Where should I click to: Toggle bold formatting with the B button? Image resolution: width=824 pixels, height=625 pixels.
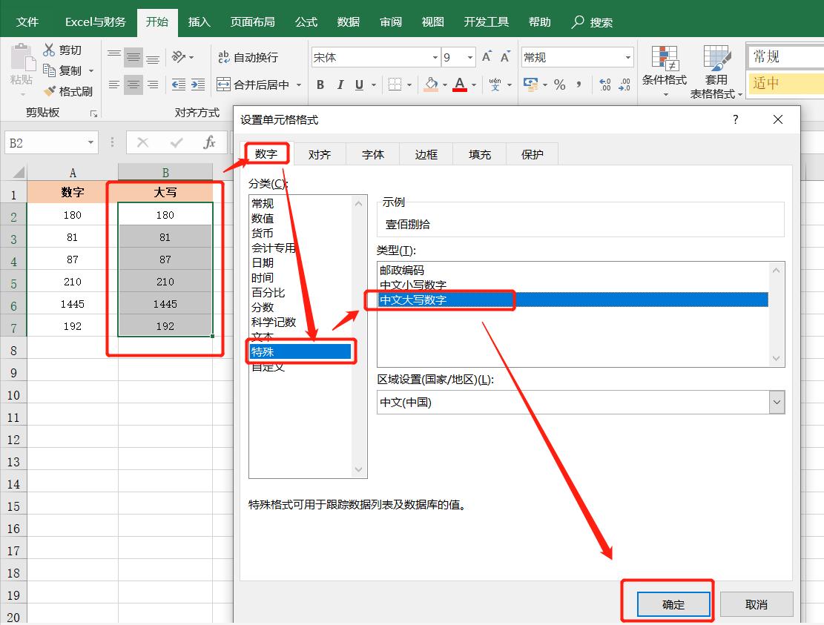pos(320,85)
